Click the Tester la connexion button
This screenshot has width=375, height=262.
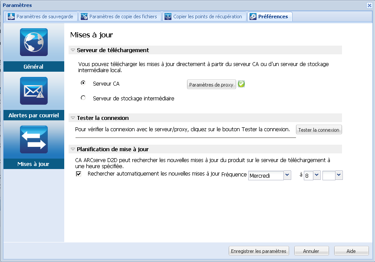319,130
